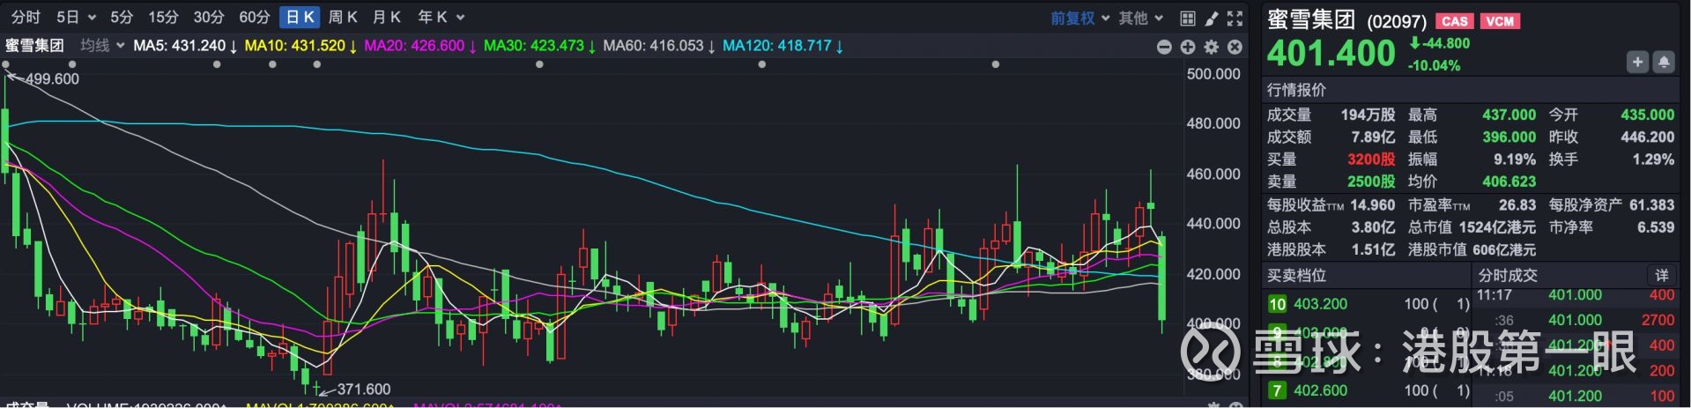Open the 均线 indicator type dropdown
Image resolution: width=1691 pixels, height=408 pixels.
(x=102, y=46)
